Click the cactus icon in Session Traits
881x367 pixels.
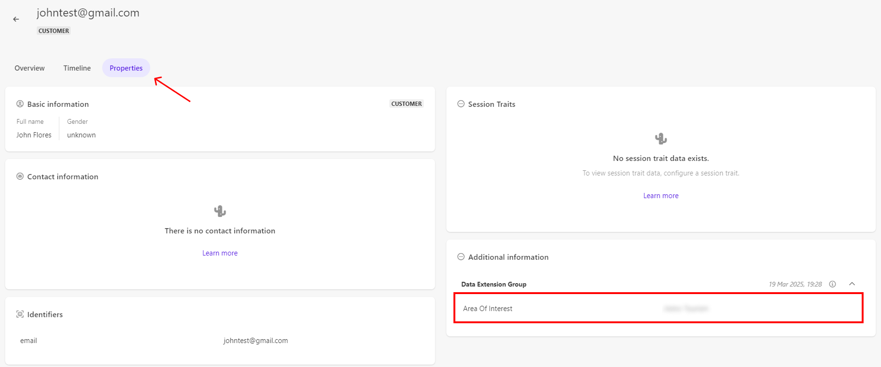coord(661,138)
